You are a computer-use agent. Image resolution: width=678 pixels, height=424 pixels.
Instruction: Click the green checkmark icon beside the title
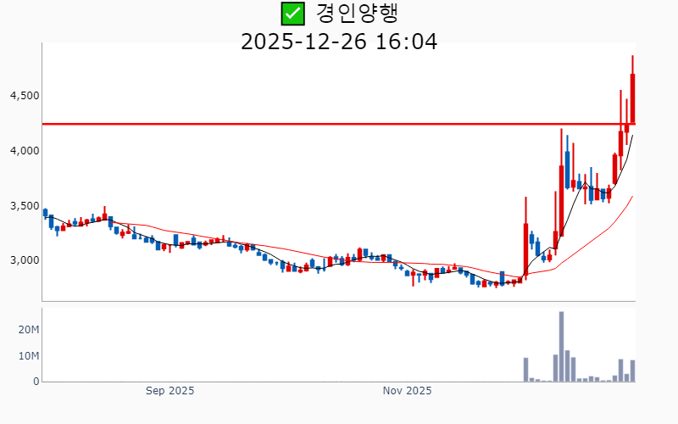coord(292,14)
